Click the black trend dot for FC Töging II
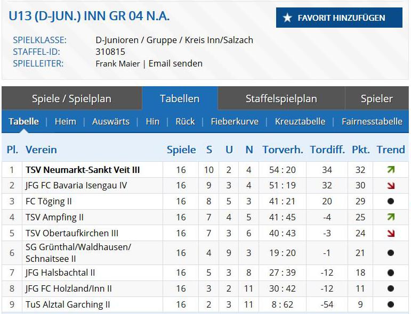Screen dimensions: 411x314 pyautogui.click(x=391, y=202)
